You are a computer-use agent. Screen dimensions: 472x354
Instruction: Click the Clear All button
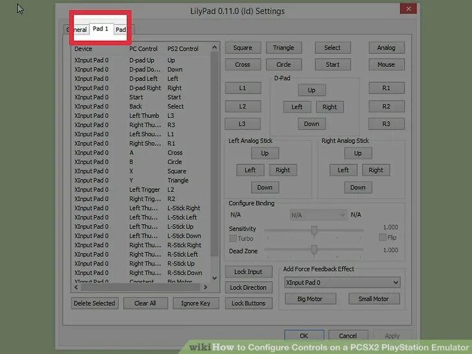145,303
